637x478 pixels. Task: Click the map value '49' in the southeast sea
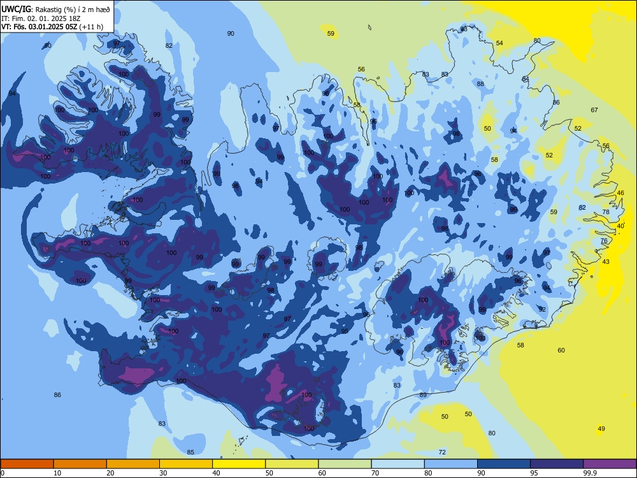[601, 428]
